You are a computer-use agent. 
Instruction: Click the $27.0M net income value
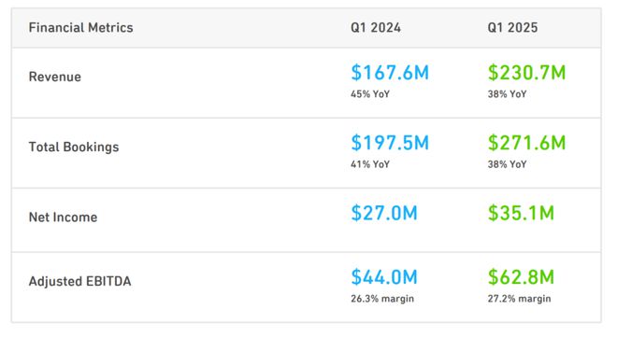coord(384,213)
